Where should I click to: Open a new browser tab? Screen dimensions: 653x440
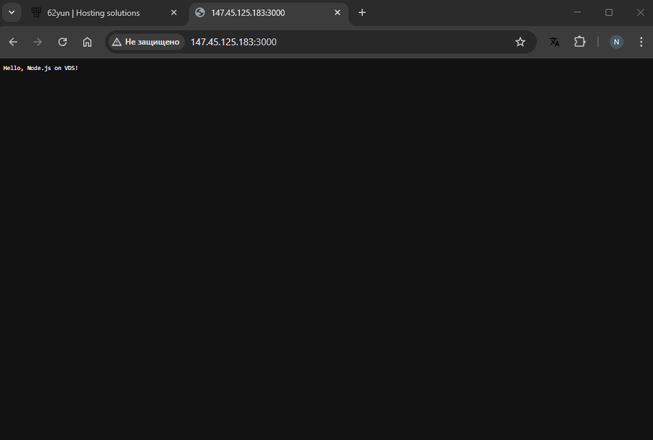click(362, 12)
